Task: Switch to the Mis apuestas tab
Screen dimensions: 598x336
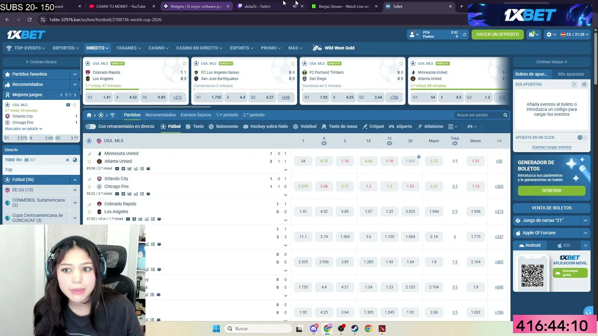Action: (x=571, y=74)
